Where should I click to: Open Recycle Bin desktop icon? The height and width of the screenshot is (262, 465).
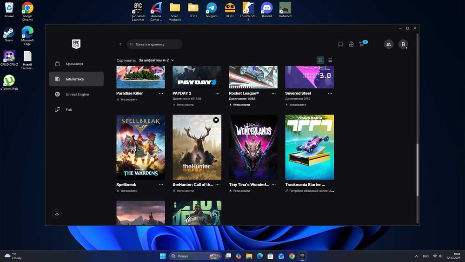(x=9, y=10)
